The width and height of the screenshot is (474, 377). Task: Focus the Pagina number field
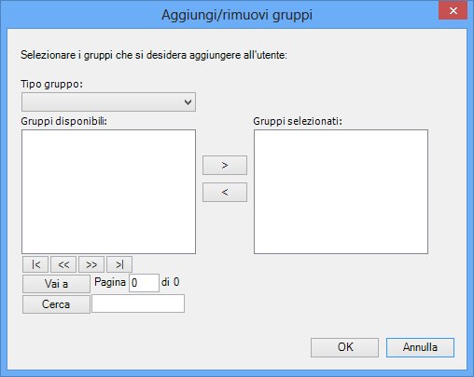click(144, 283)
